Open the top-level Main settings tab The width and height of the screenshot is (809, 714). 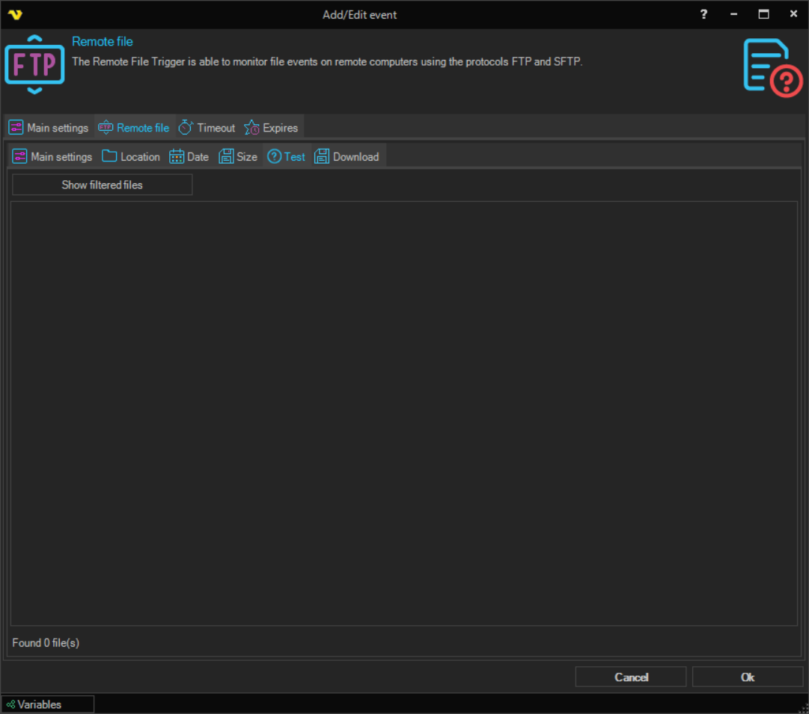point(49,128)
